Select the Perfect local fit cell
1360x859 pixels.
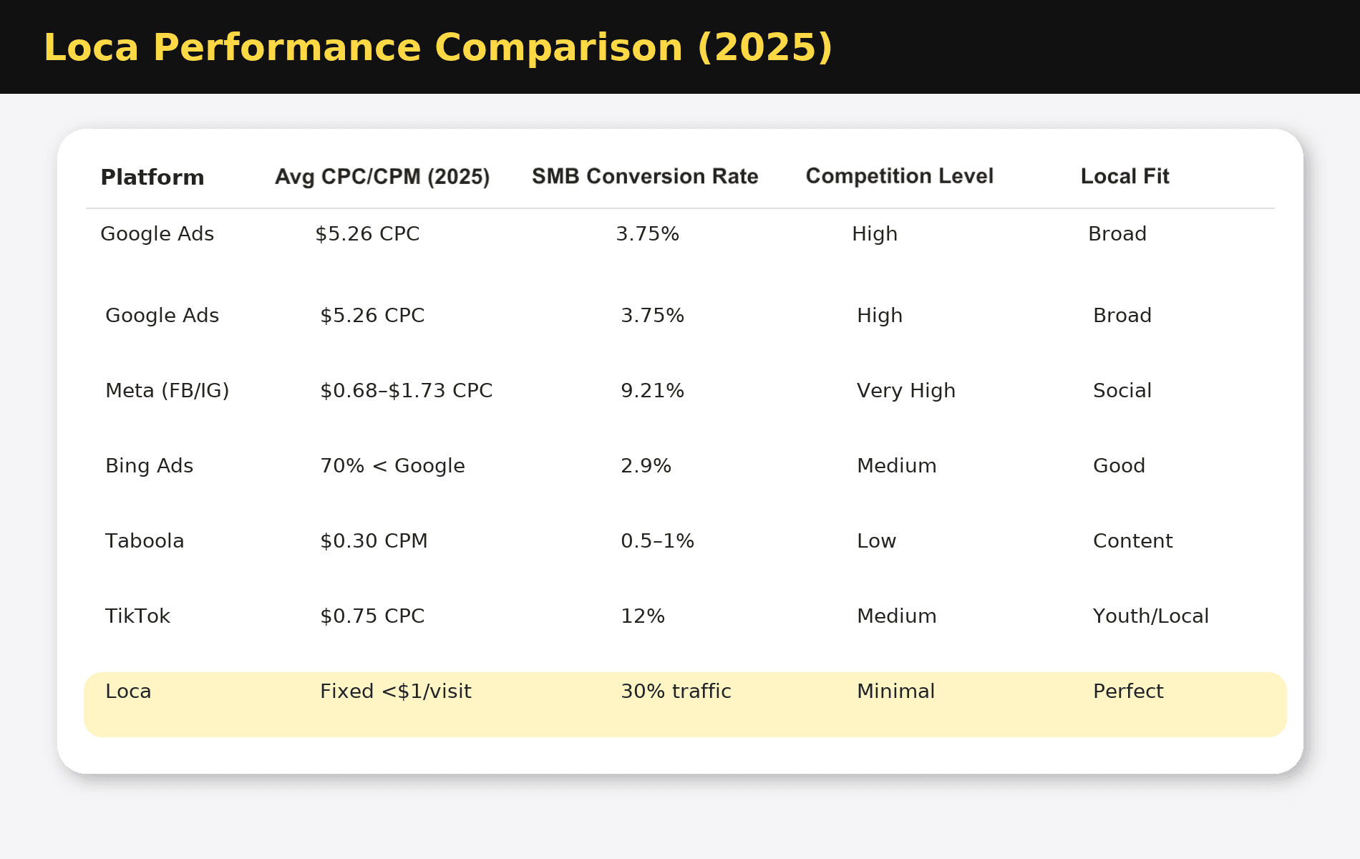tap(1128, 691)
